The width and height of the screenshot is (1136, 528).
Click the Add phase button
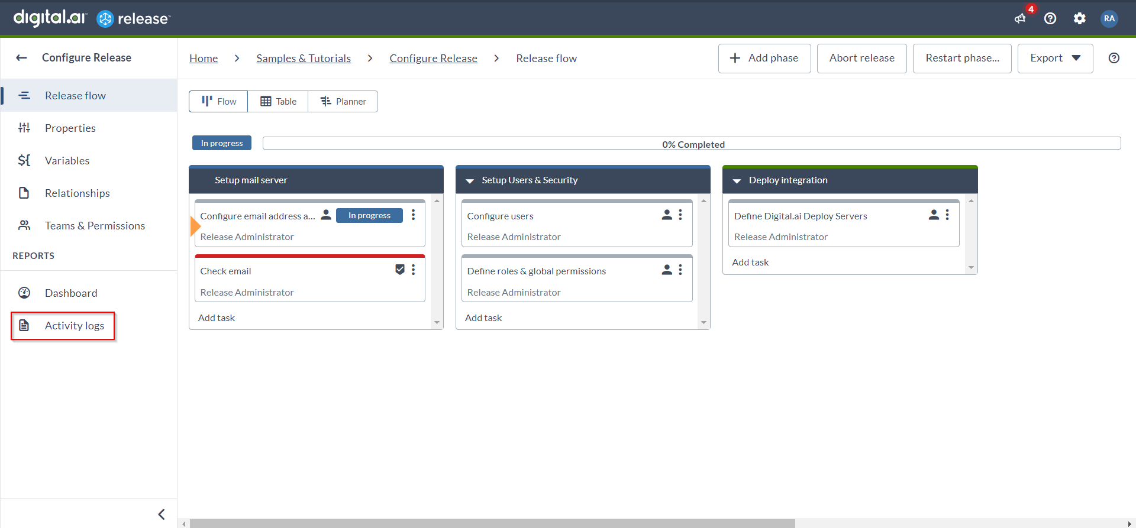(x=764, y=58)
